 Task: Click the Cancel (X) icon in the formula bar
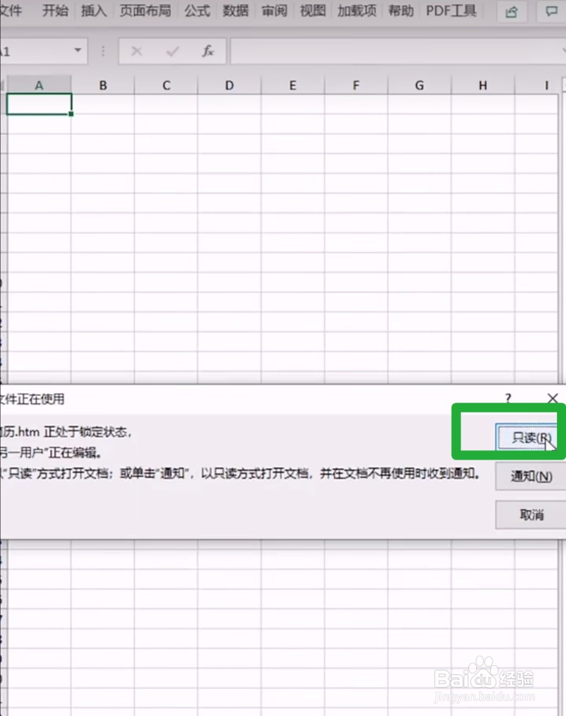click(x=136, y=51)
